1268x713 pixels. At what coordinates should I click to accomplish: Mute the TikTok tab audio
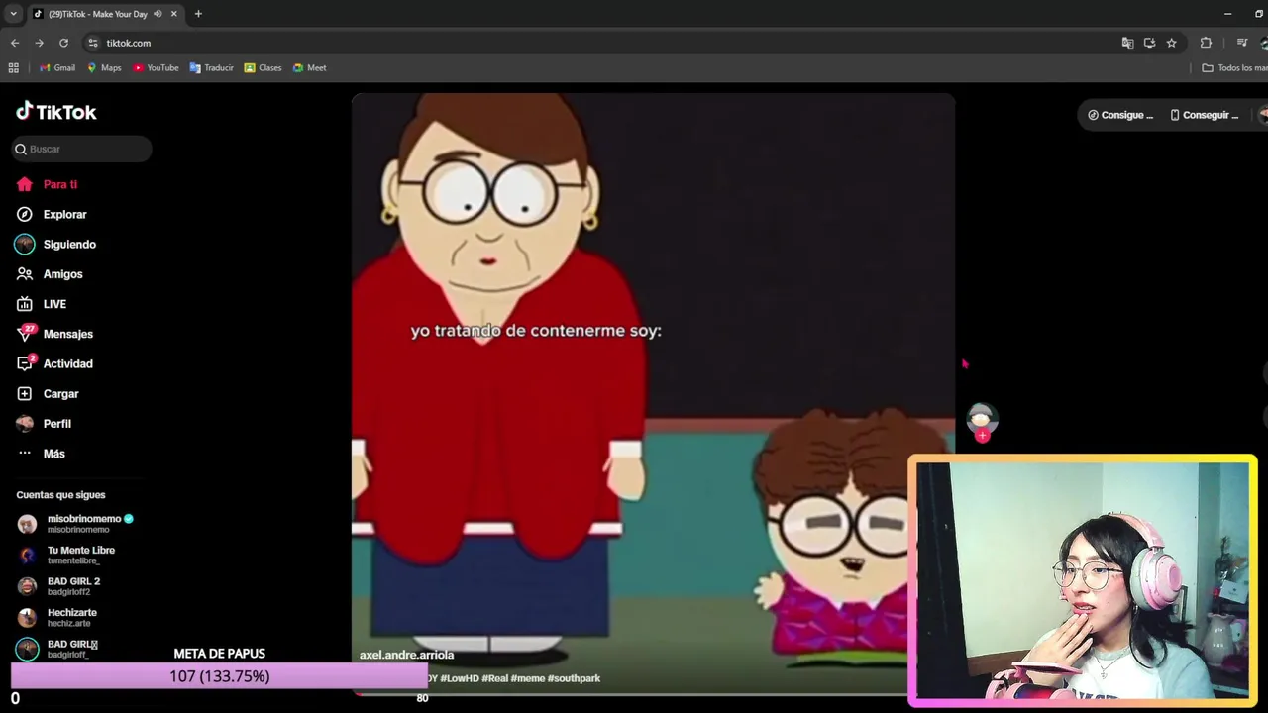coord(158,14)
